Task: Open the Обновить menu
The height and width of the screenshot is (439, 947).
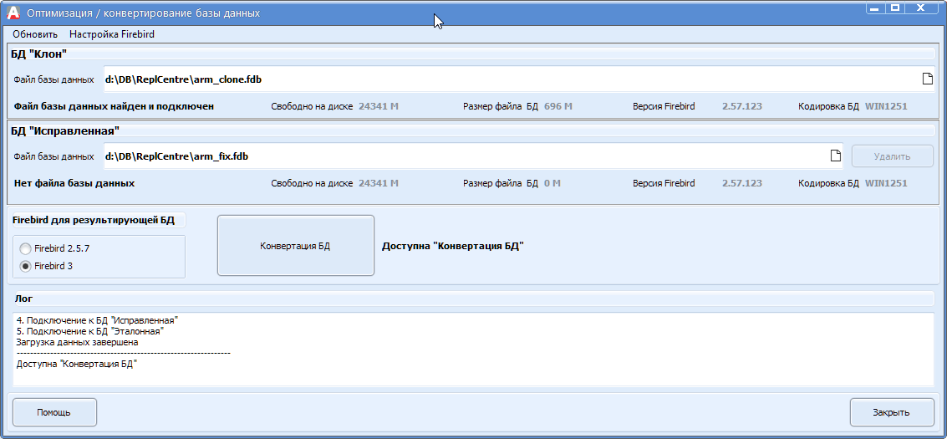Action: click(x=35, y=34)
